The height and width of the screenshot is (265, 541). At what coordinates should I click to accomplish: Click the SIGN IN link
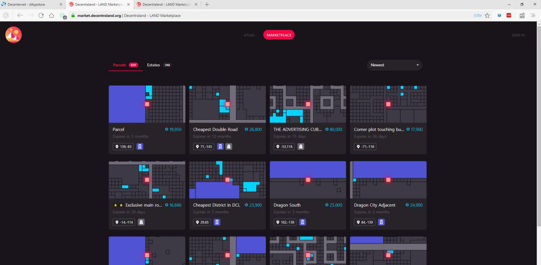coord(518,35)
